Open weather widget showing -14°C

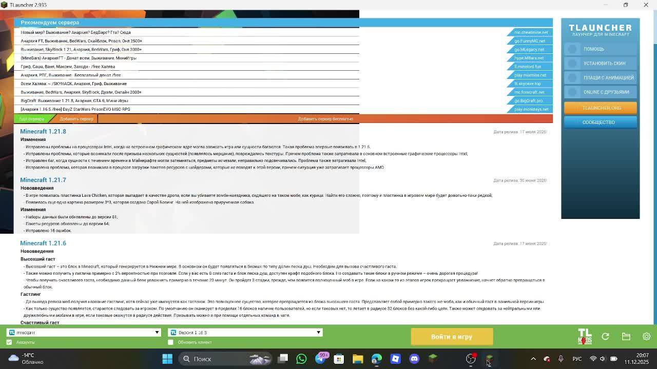tap(26, 359)
